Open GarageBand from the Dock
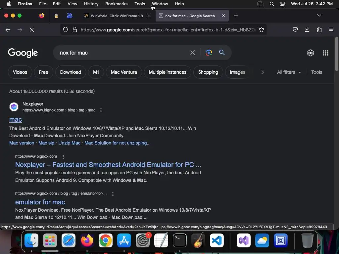 tap(198, 240)
